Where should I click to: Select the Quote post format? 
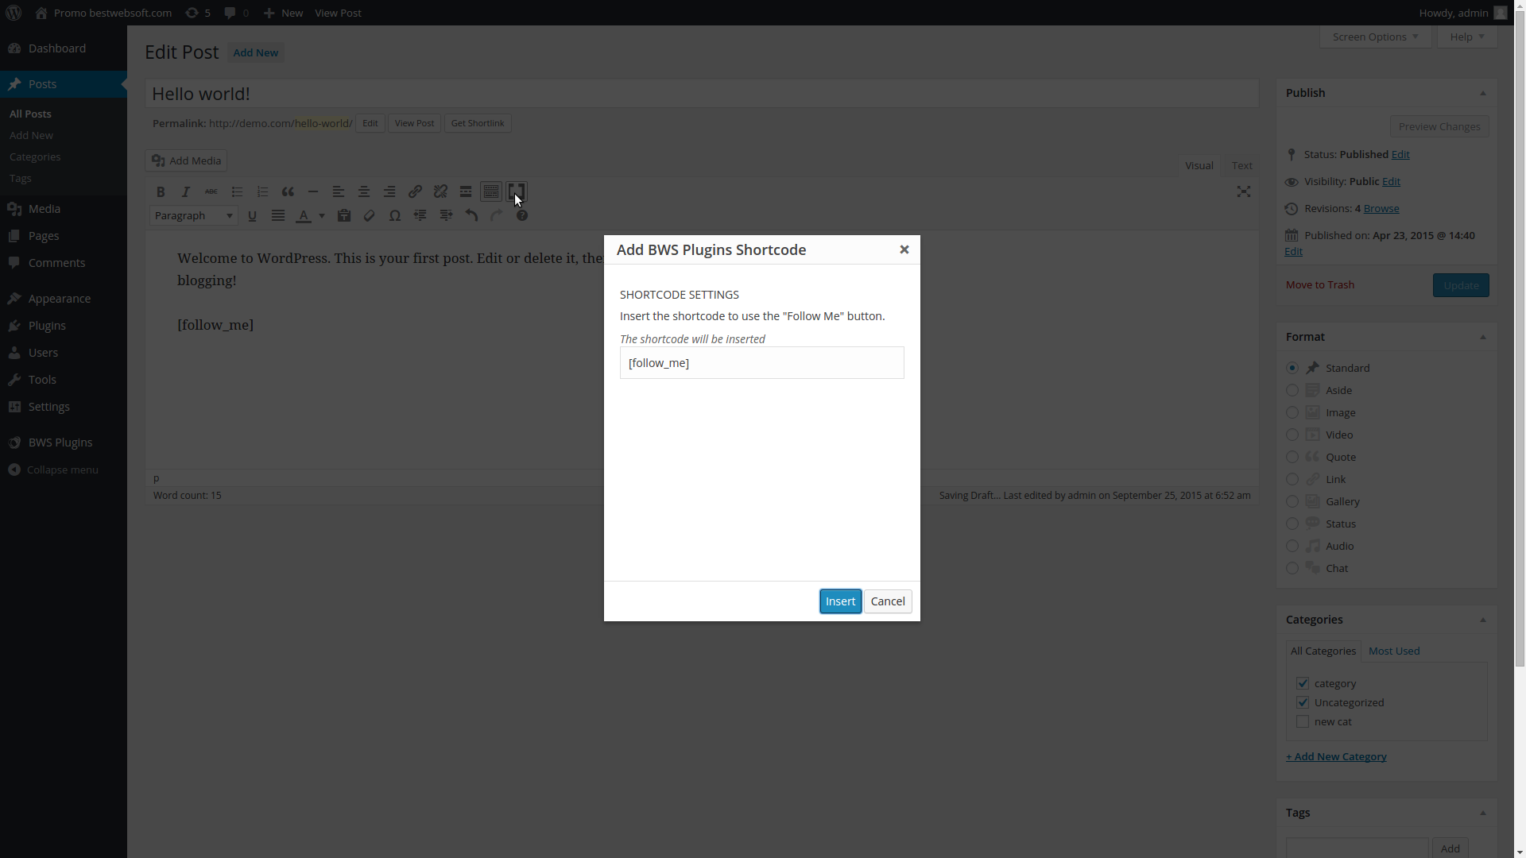1292,457
